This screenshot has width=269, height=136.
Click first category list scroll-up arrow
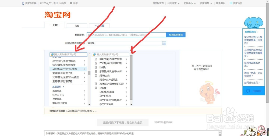89,54
